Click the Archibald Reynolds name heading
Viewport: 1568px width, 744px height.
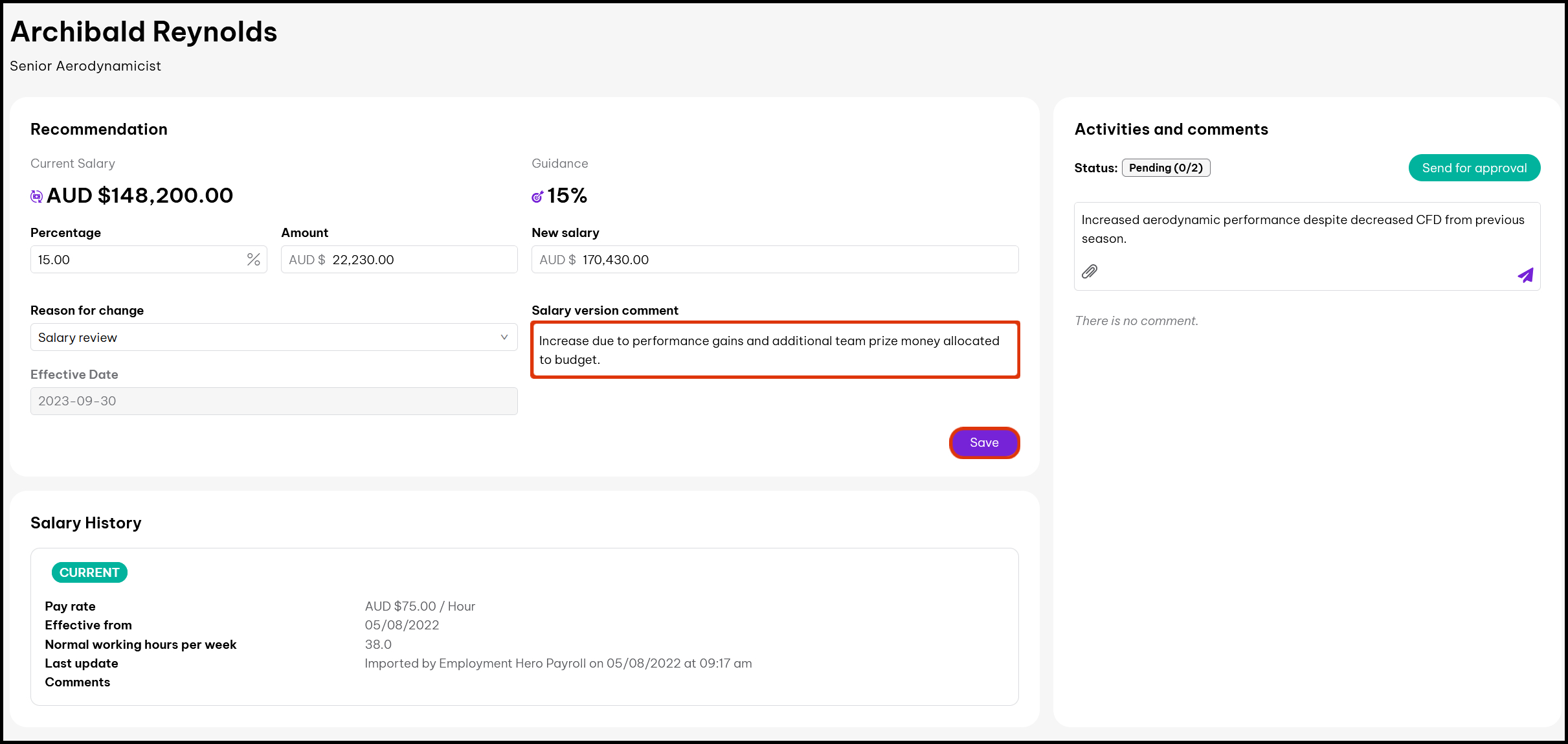(144, 32)
